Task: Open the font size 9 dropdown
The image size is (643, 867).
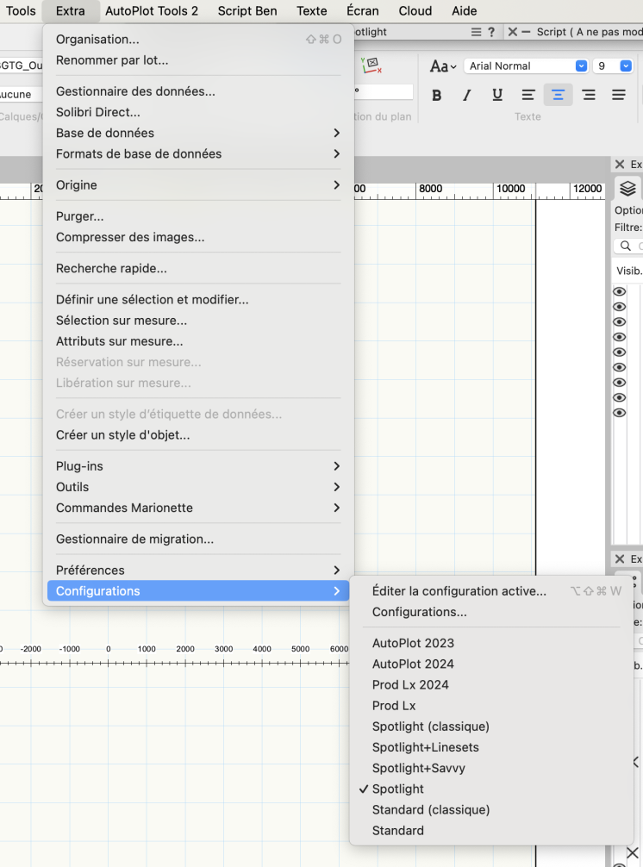Action: tap(613, 66)
